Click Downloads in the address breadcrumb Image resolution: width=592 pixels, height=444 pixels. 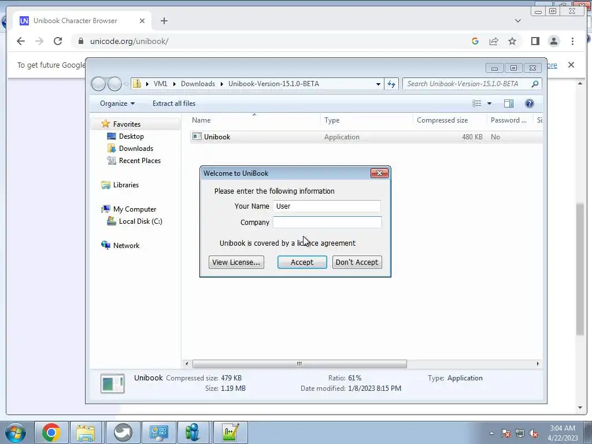(x=198, y=84)
